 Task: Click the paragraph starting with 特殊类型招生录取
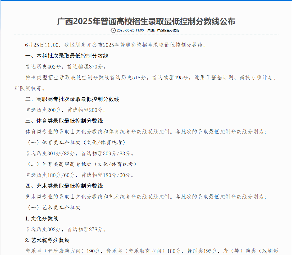(151, 78)
